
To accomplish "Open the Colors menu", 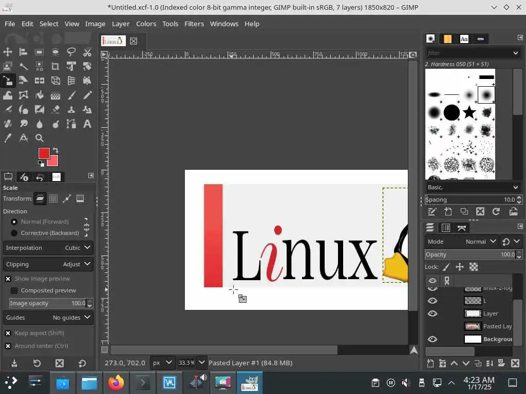I will coord(146,24).
